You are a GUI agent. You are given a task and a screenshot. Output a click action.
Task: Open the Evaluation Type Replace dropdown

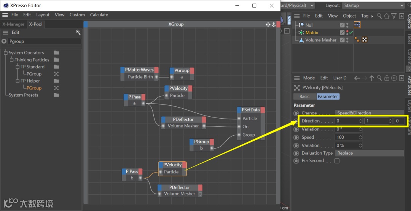pyautogui.click(x=369, y=153)
